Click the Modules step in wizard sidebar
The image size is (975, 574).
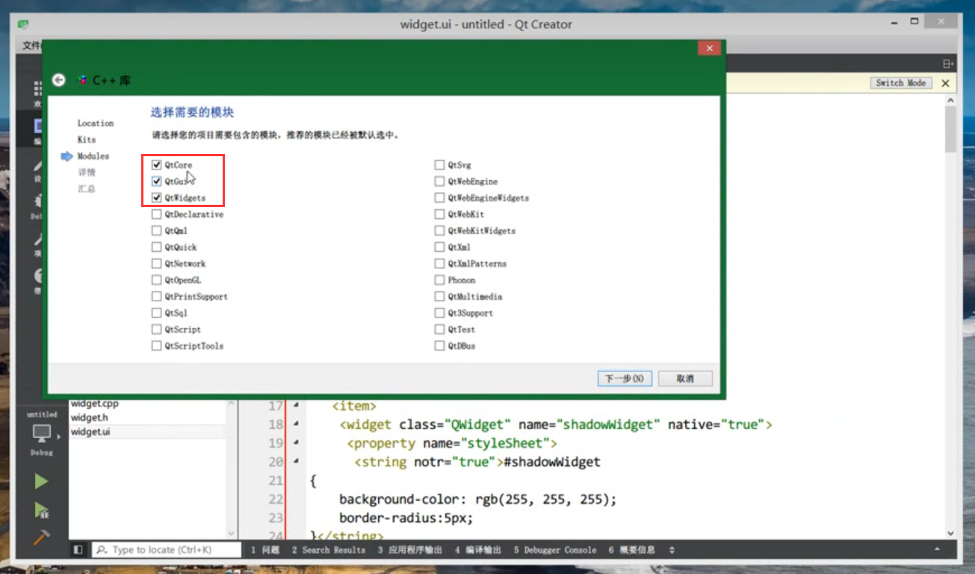click(93, 156)
